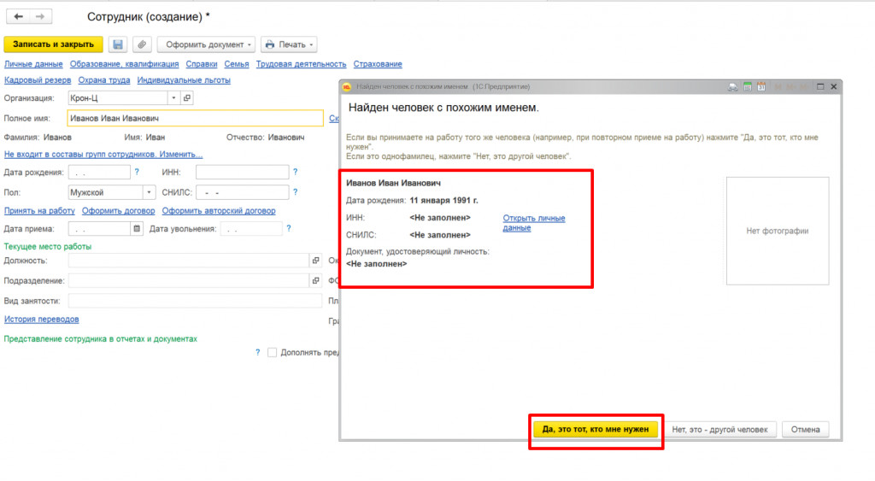Open attached files via paperclip icon
The image size is (875, 481).
143,44
